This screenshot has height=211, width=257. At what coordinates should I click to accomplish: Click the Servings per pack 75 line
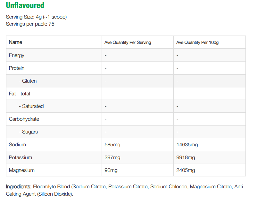click(x=30, y=24)
